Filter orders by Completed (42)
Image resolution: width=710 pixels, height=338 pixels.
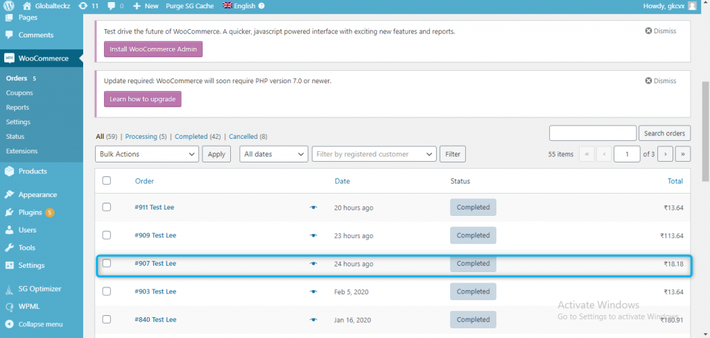(198, 136)
